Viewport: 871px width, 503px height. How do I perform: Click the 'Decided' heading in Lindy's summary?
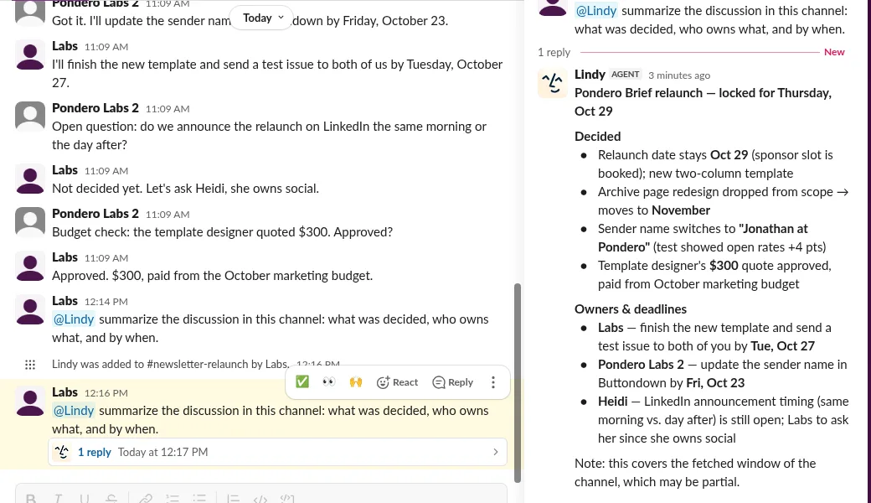coord(598,136)
